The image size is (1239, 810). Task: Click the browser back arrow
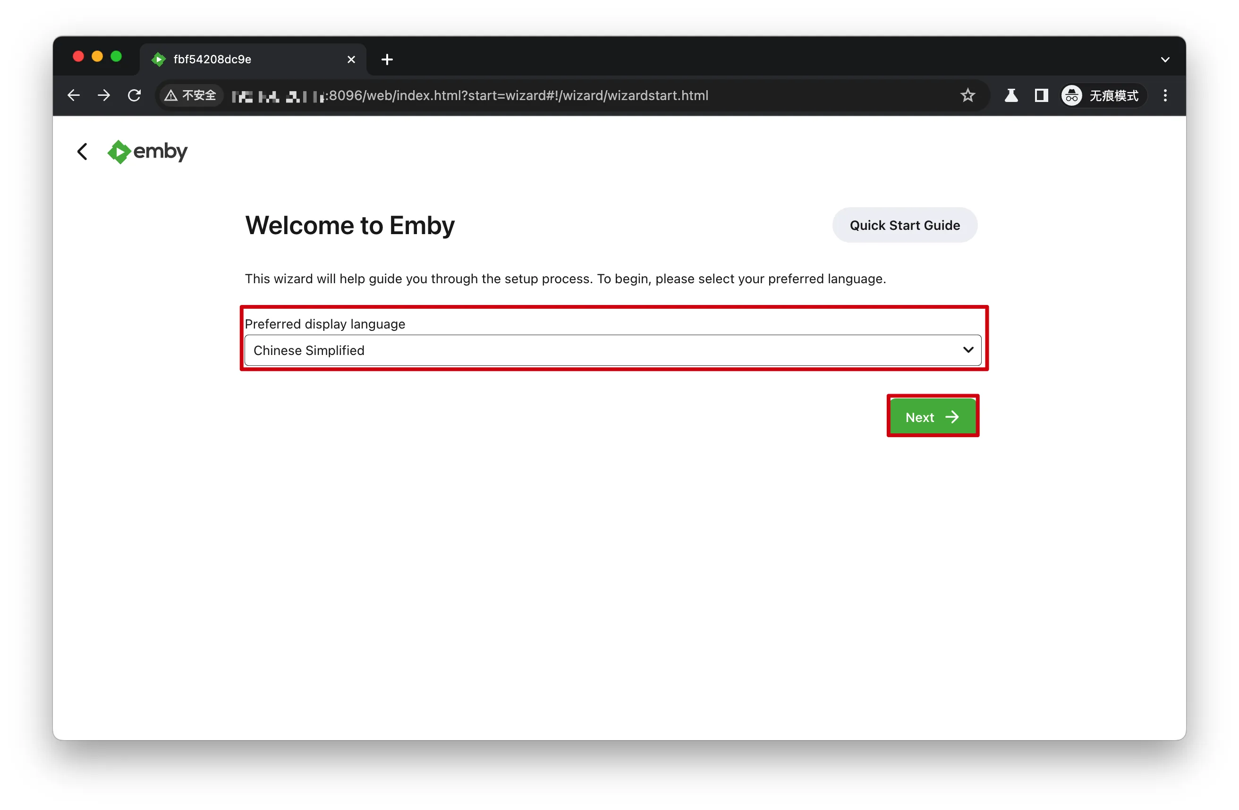click(74, 95)
